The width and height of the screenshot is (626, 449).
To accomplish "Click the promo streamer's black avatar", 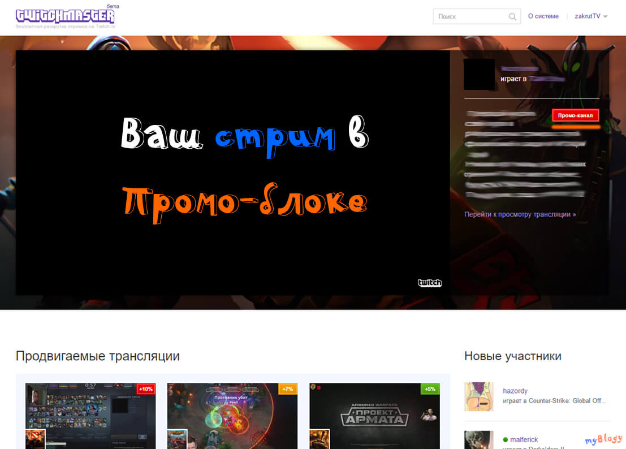I will (x=479, y=75).
